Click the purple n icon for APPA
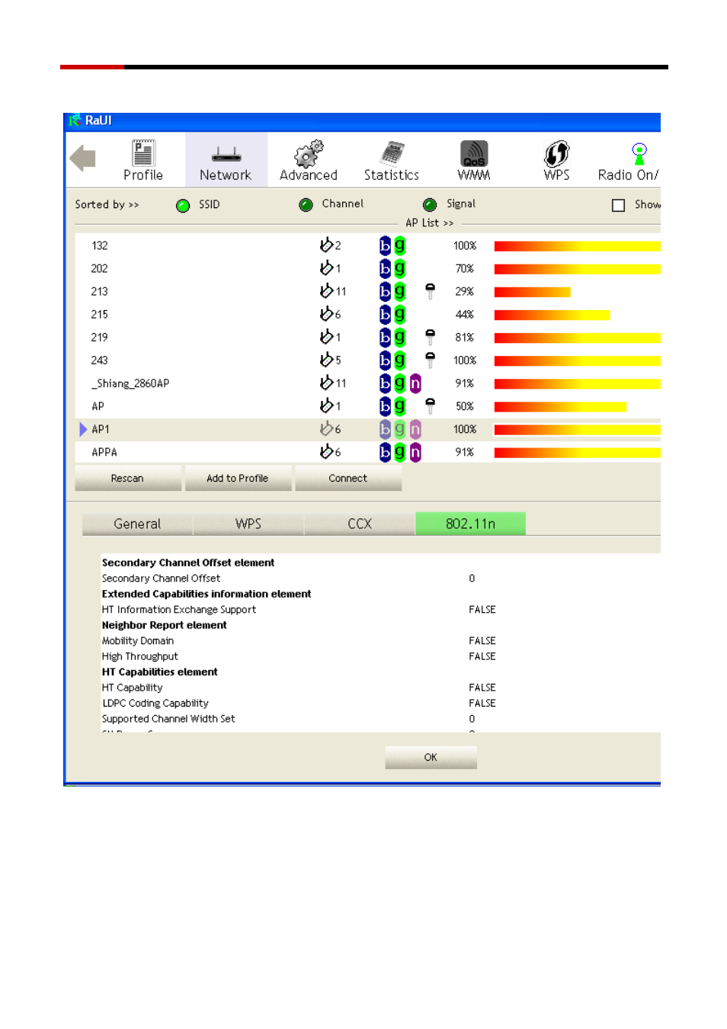This screenshot has width=727, height=1029. point(415,452)
